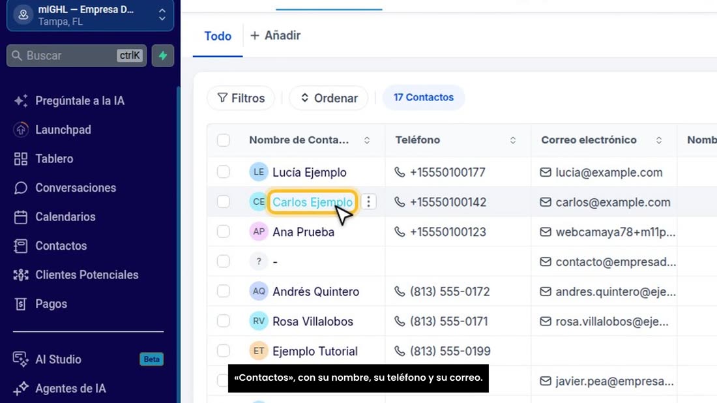Image resolution: width=717 pixels, height=403 pixels.
Task: Sort by Correo electrónico column arrows
Action: tap(658, 140)
